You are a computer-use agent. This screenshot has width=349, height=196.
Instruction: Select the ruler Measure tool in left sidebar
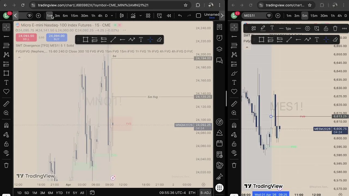pos(6,104)
